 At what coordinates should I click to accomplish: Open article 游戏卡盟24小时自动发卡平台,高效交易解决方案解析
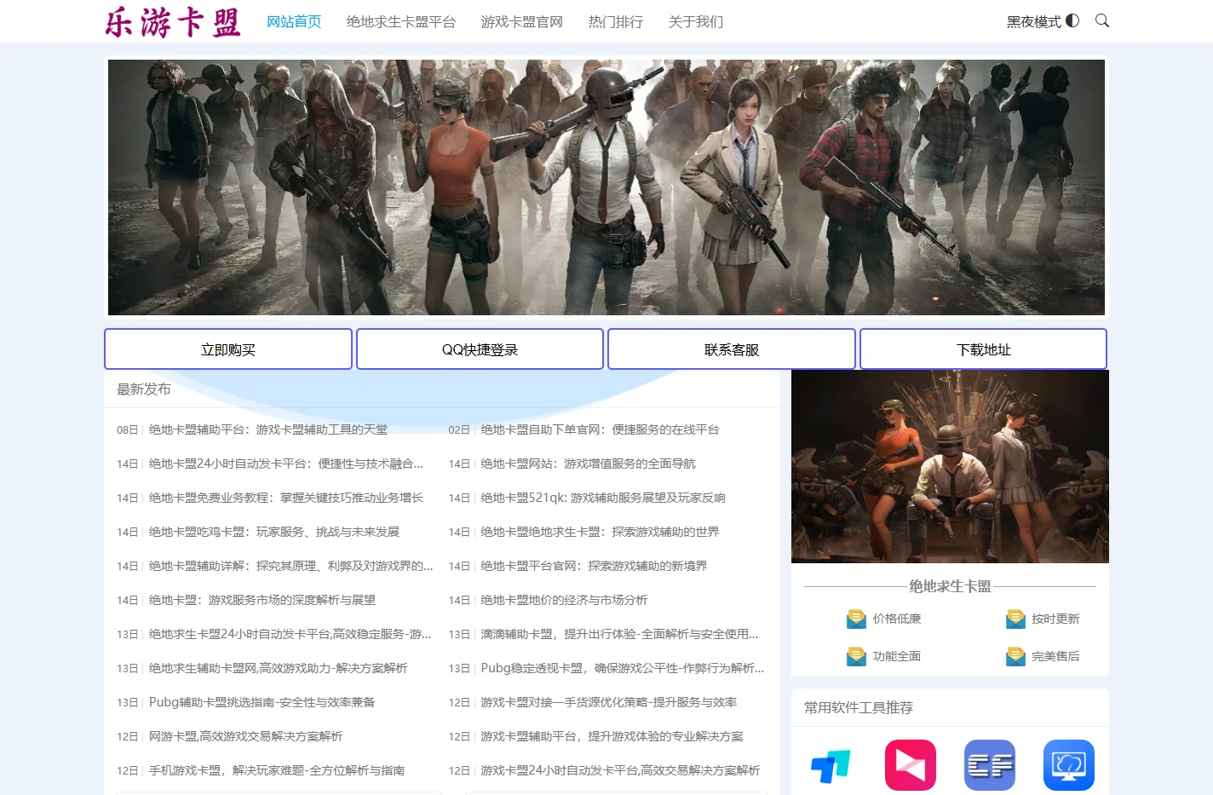tap(620, 770)
